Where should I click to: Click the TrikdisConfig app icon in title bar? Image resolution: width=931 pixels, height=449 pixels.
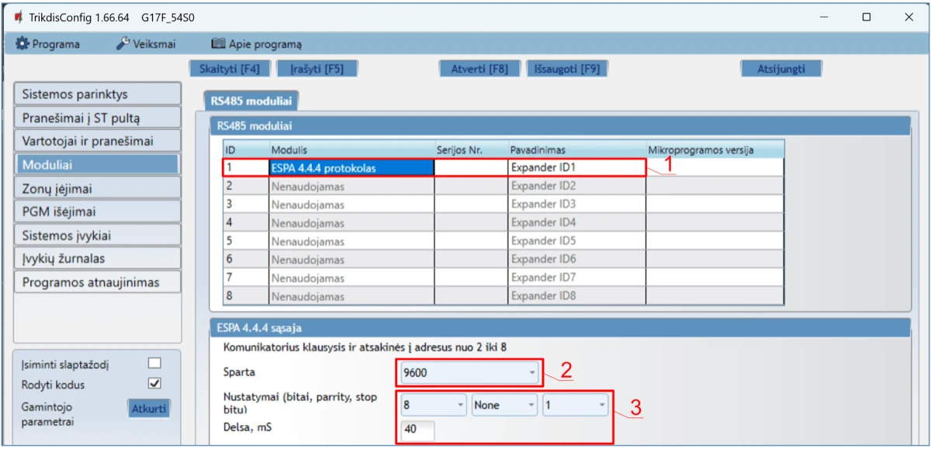18,17
